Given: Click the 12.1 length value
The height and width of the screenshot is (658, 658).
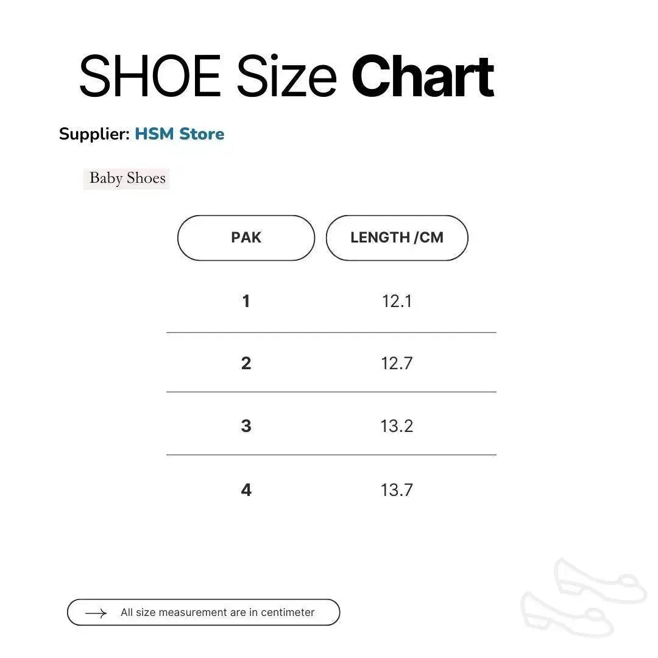Looking at the screenshot, I should coord(397,301).
